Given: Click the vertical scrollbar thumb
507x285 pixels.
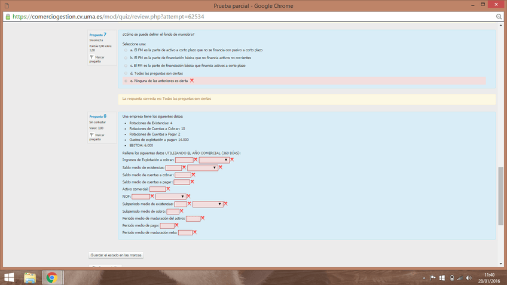Looking at the screenshot, I should pyautogui.click(x=500, y=203).
